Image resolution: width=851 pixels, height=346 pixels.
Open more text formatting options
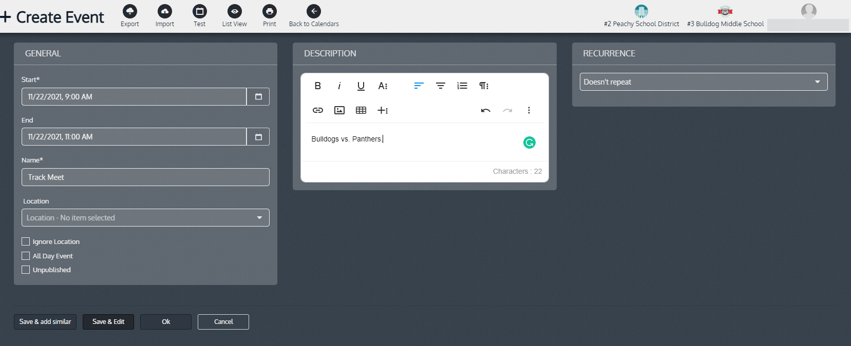pos(383,86)
